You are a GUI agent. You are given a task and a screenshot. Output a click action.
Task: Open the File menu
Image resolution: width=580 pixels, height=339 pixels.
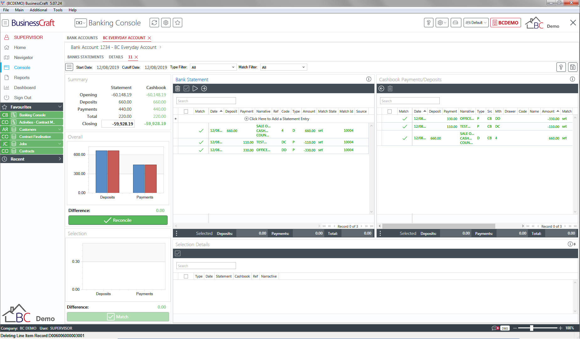click(6, 10)
